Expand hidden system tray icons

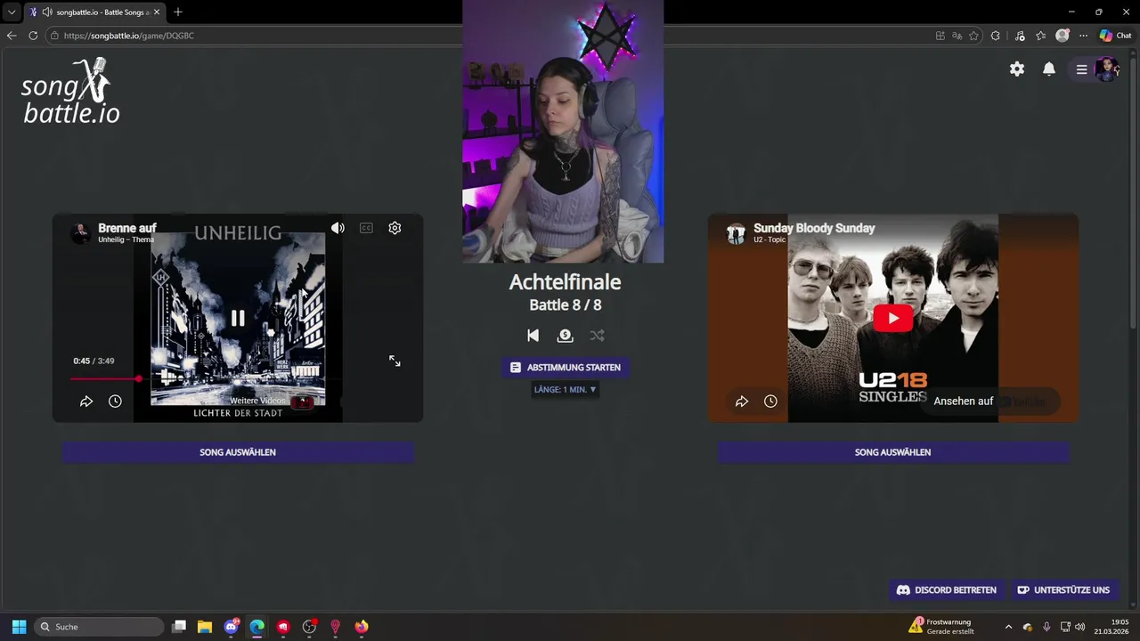[1008, 627]
